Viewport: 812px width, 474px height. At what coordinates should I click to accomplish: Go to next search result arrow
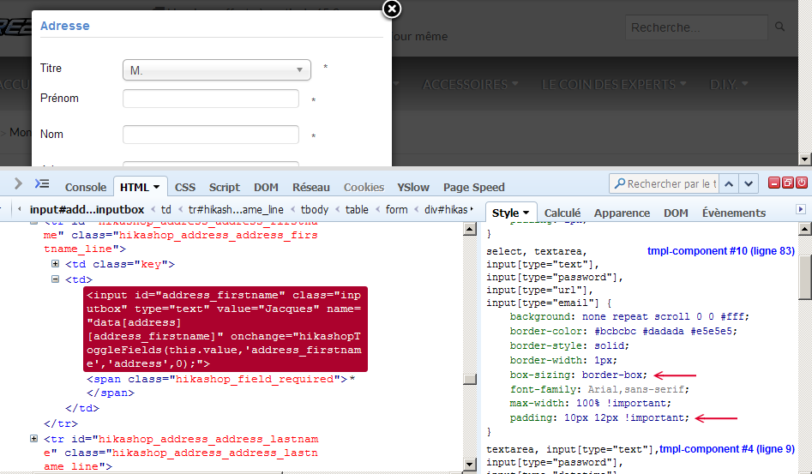749,183
